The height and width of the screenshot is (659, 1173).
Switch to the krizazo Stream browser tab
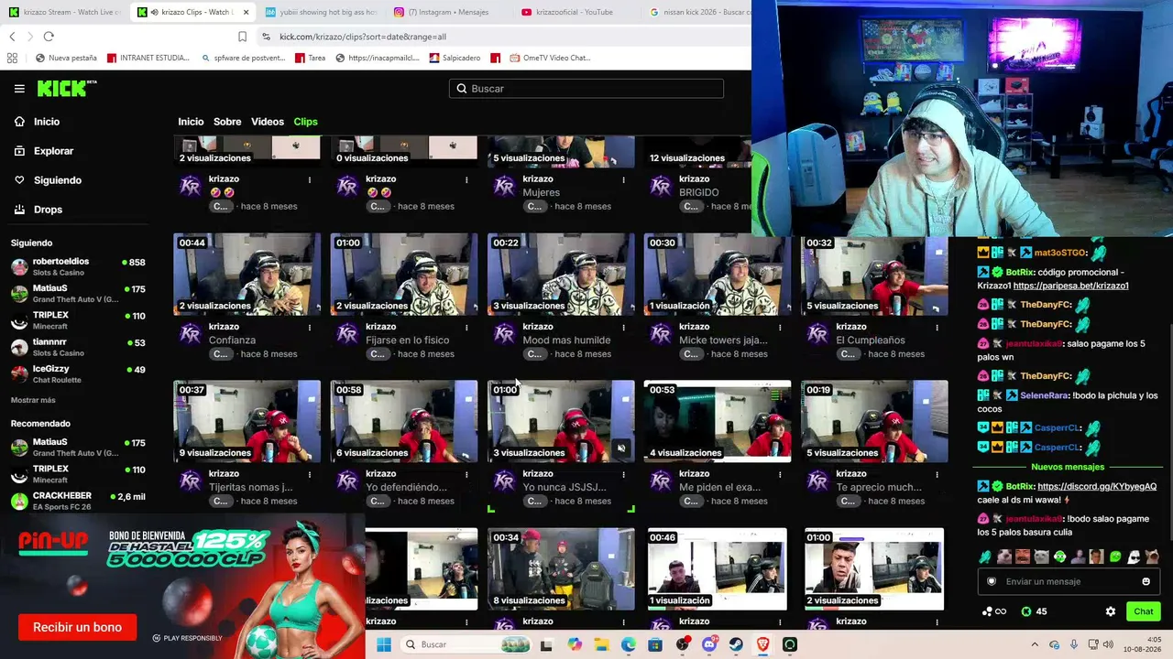64,12
